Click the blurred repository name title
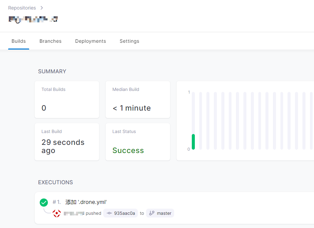This screenshot has height=228, width=314. tap(33, 19)
